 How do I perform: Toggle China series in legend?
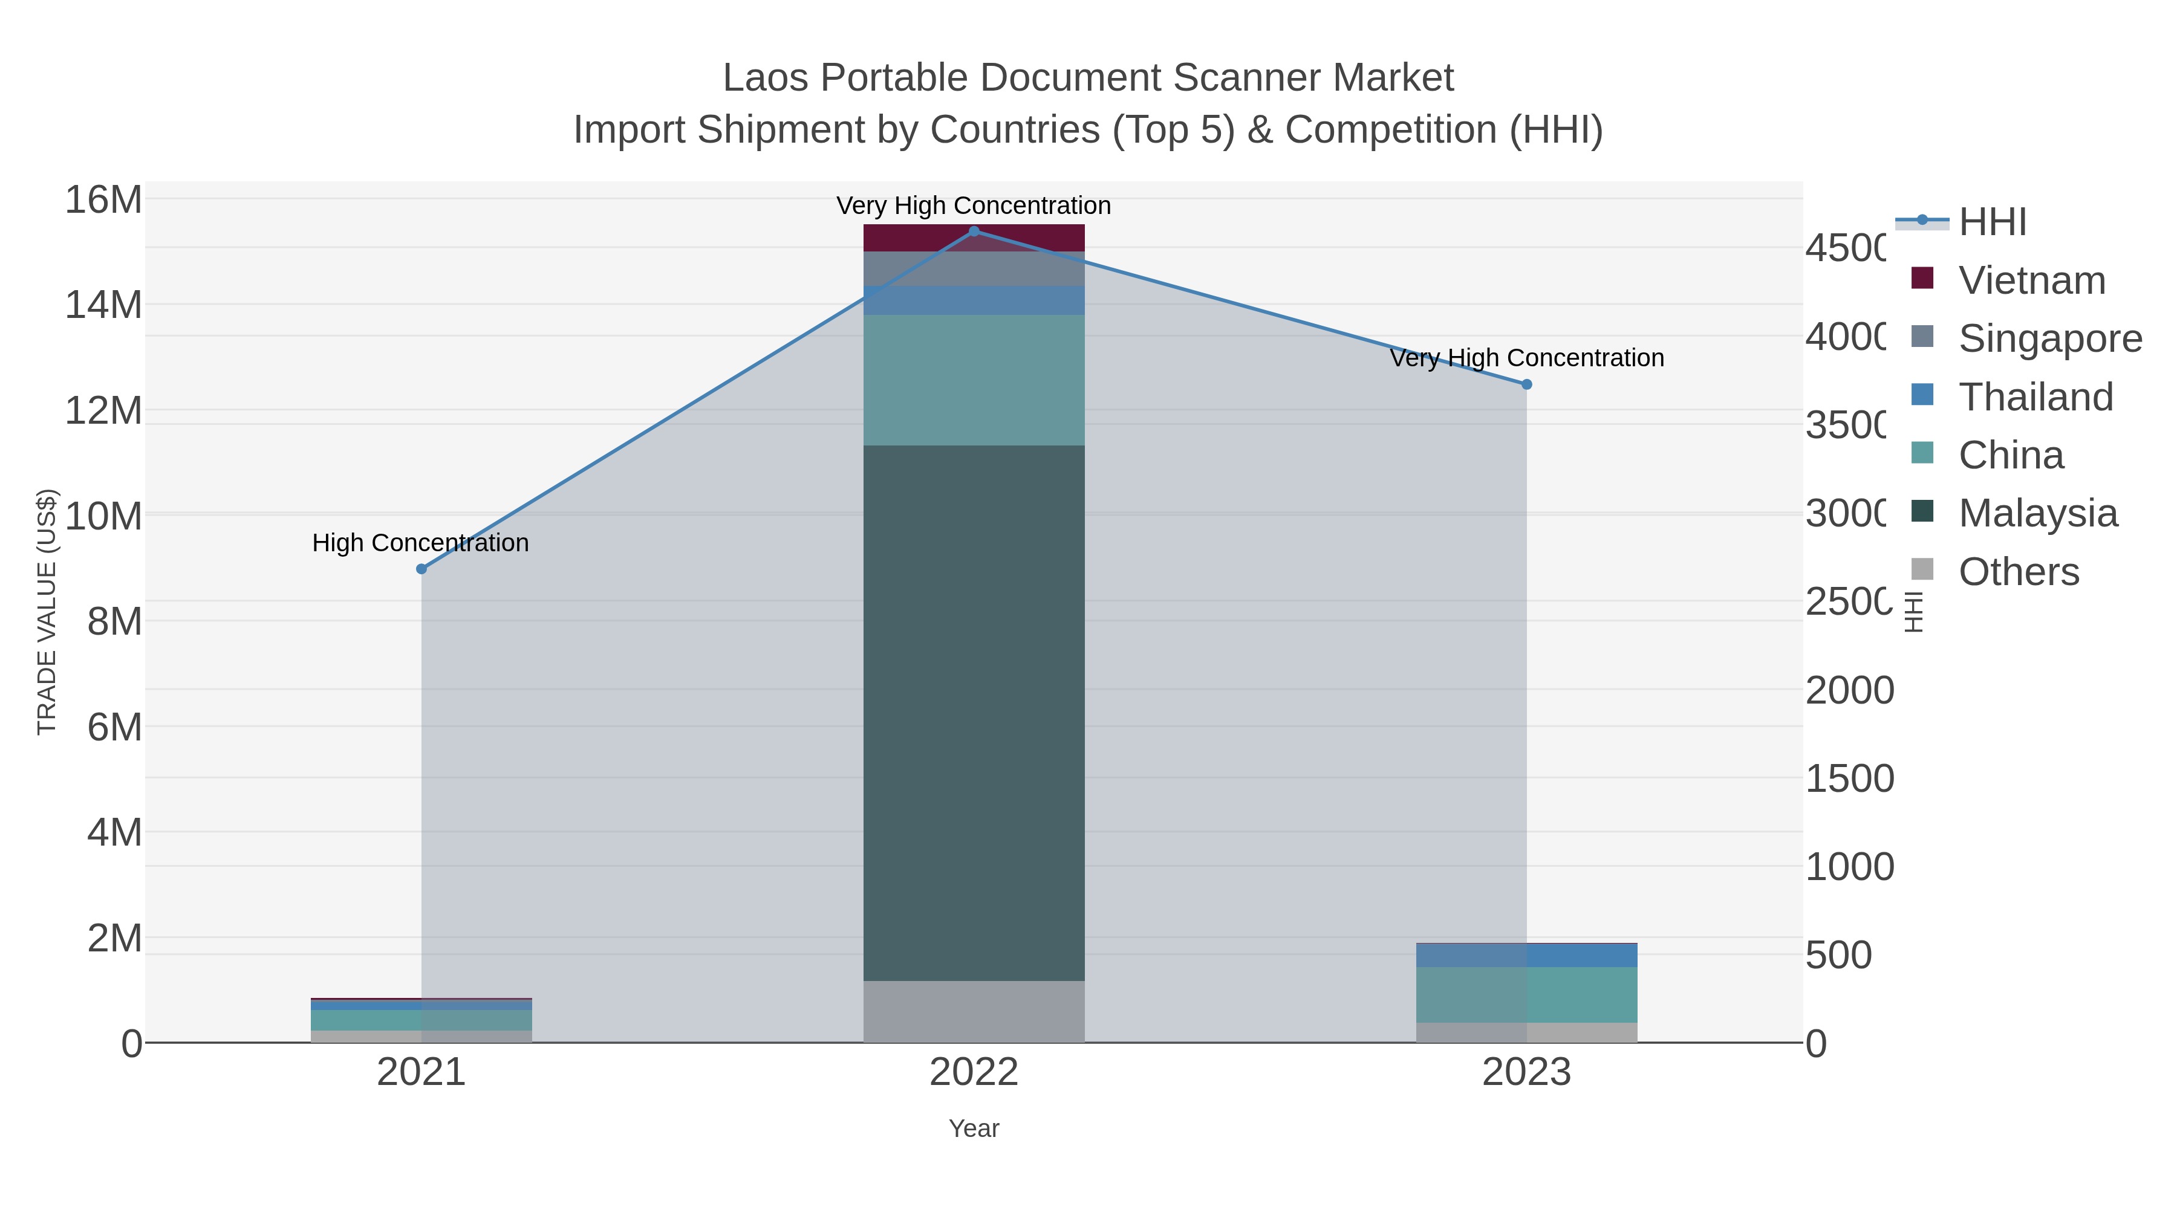point(1987,455)
